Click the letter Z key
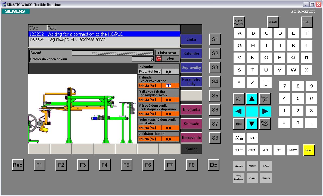 coord(253,82)
